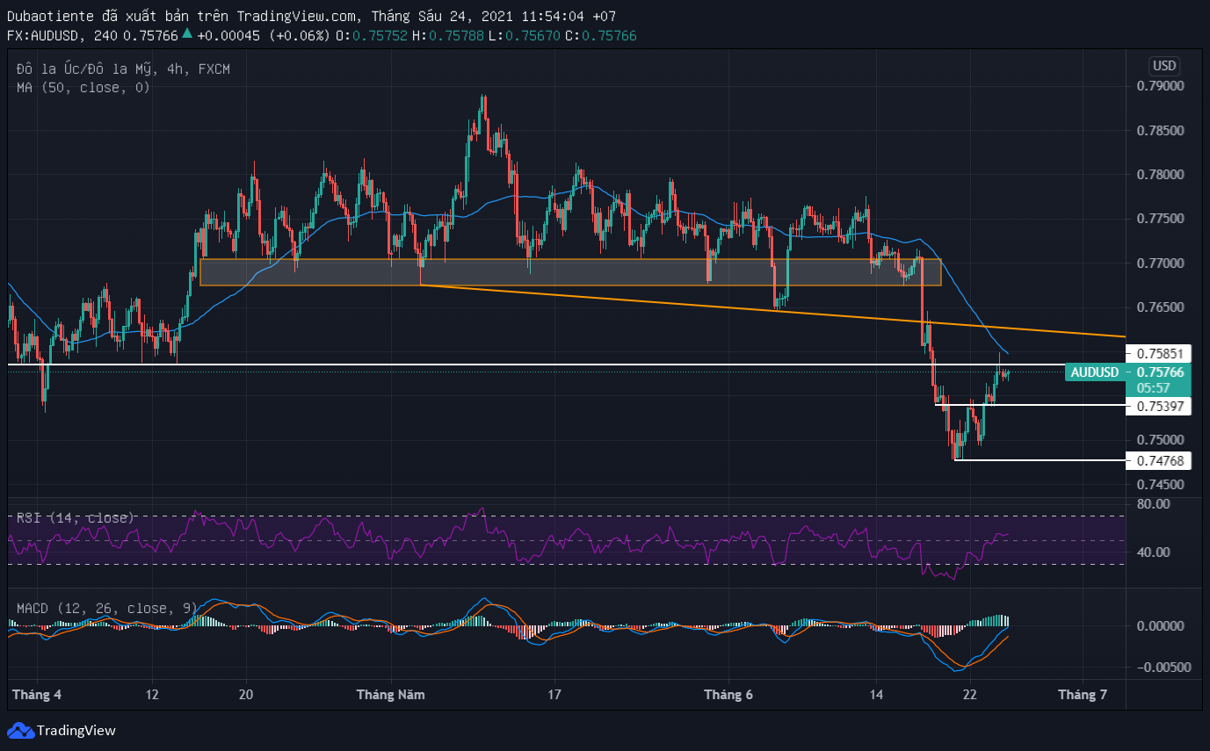
Task: Click the orange-bordered support zone rectangle
Action: [x=570, y=271]
